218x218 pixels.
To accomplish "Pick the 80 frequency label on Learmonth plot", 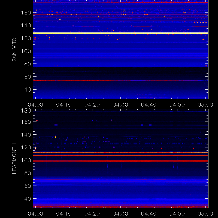I will coord(28,173).
